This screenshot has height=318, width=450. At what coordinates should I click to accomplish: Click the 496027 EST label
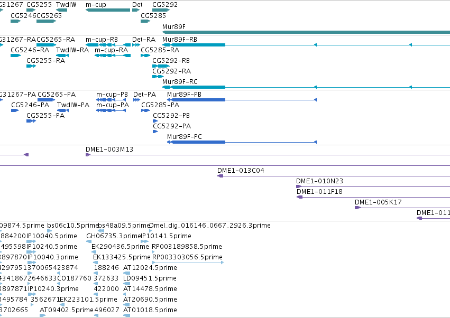106,310
